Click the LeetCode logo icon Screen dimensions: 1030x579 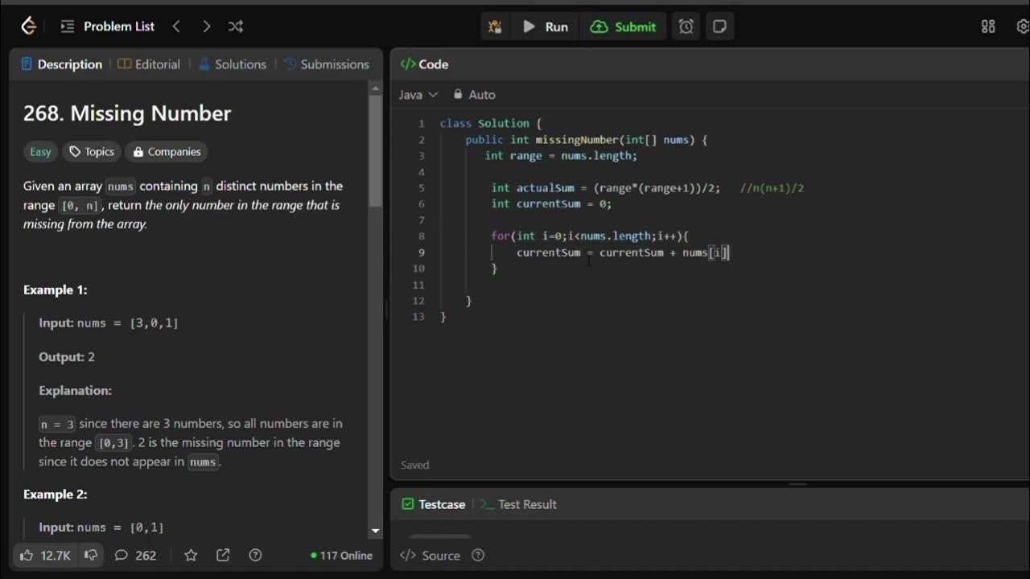click(28, 27)
